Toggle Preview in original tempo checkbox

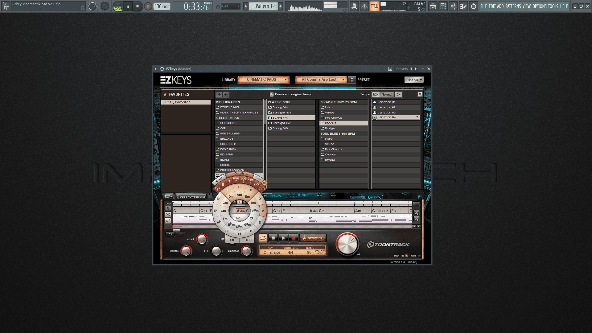pos(272,94)
